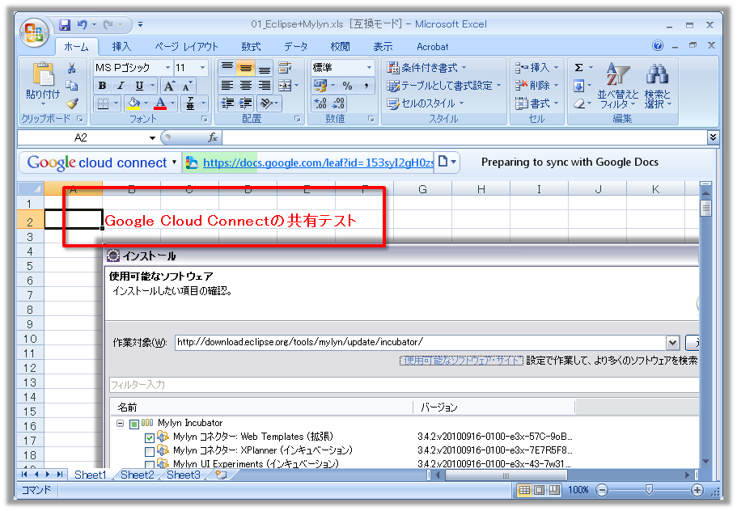This screenshot has height=511, width=737.
Task: Click the Paste clipboard icon
Action: tap(43, 75)
